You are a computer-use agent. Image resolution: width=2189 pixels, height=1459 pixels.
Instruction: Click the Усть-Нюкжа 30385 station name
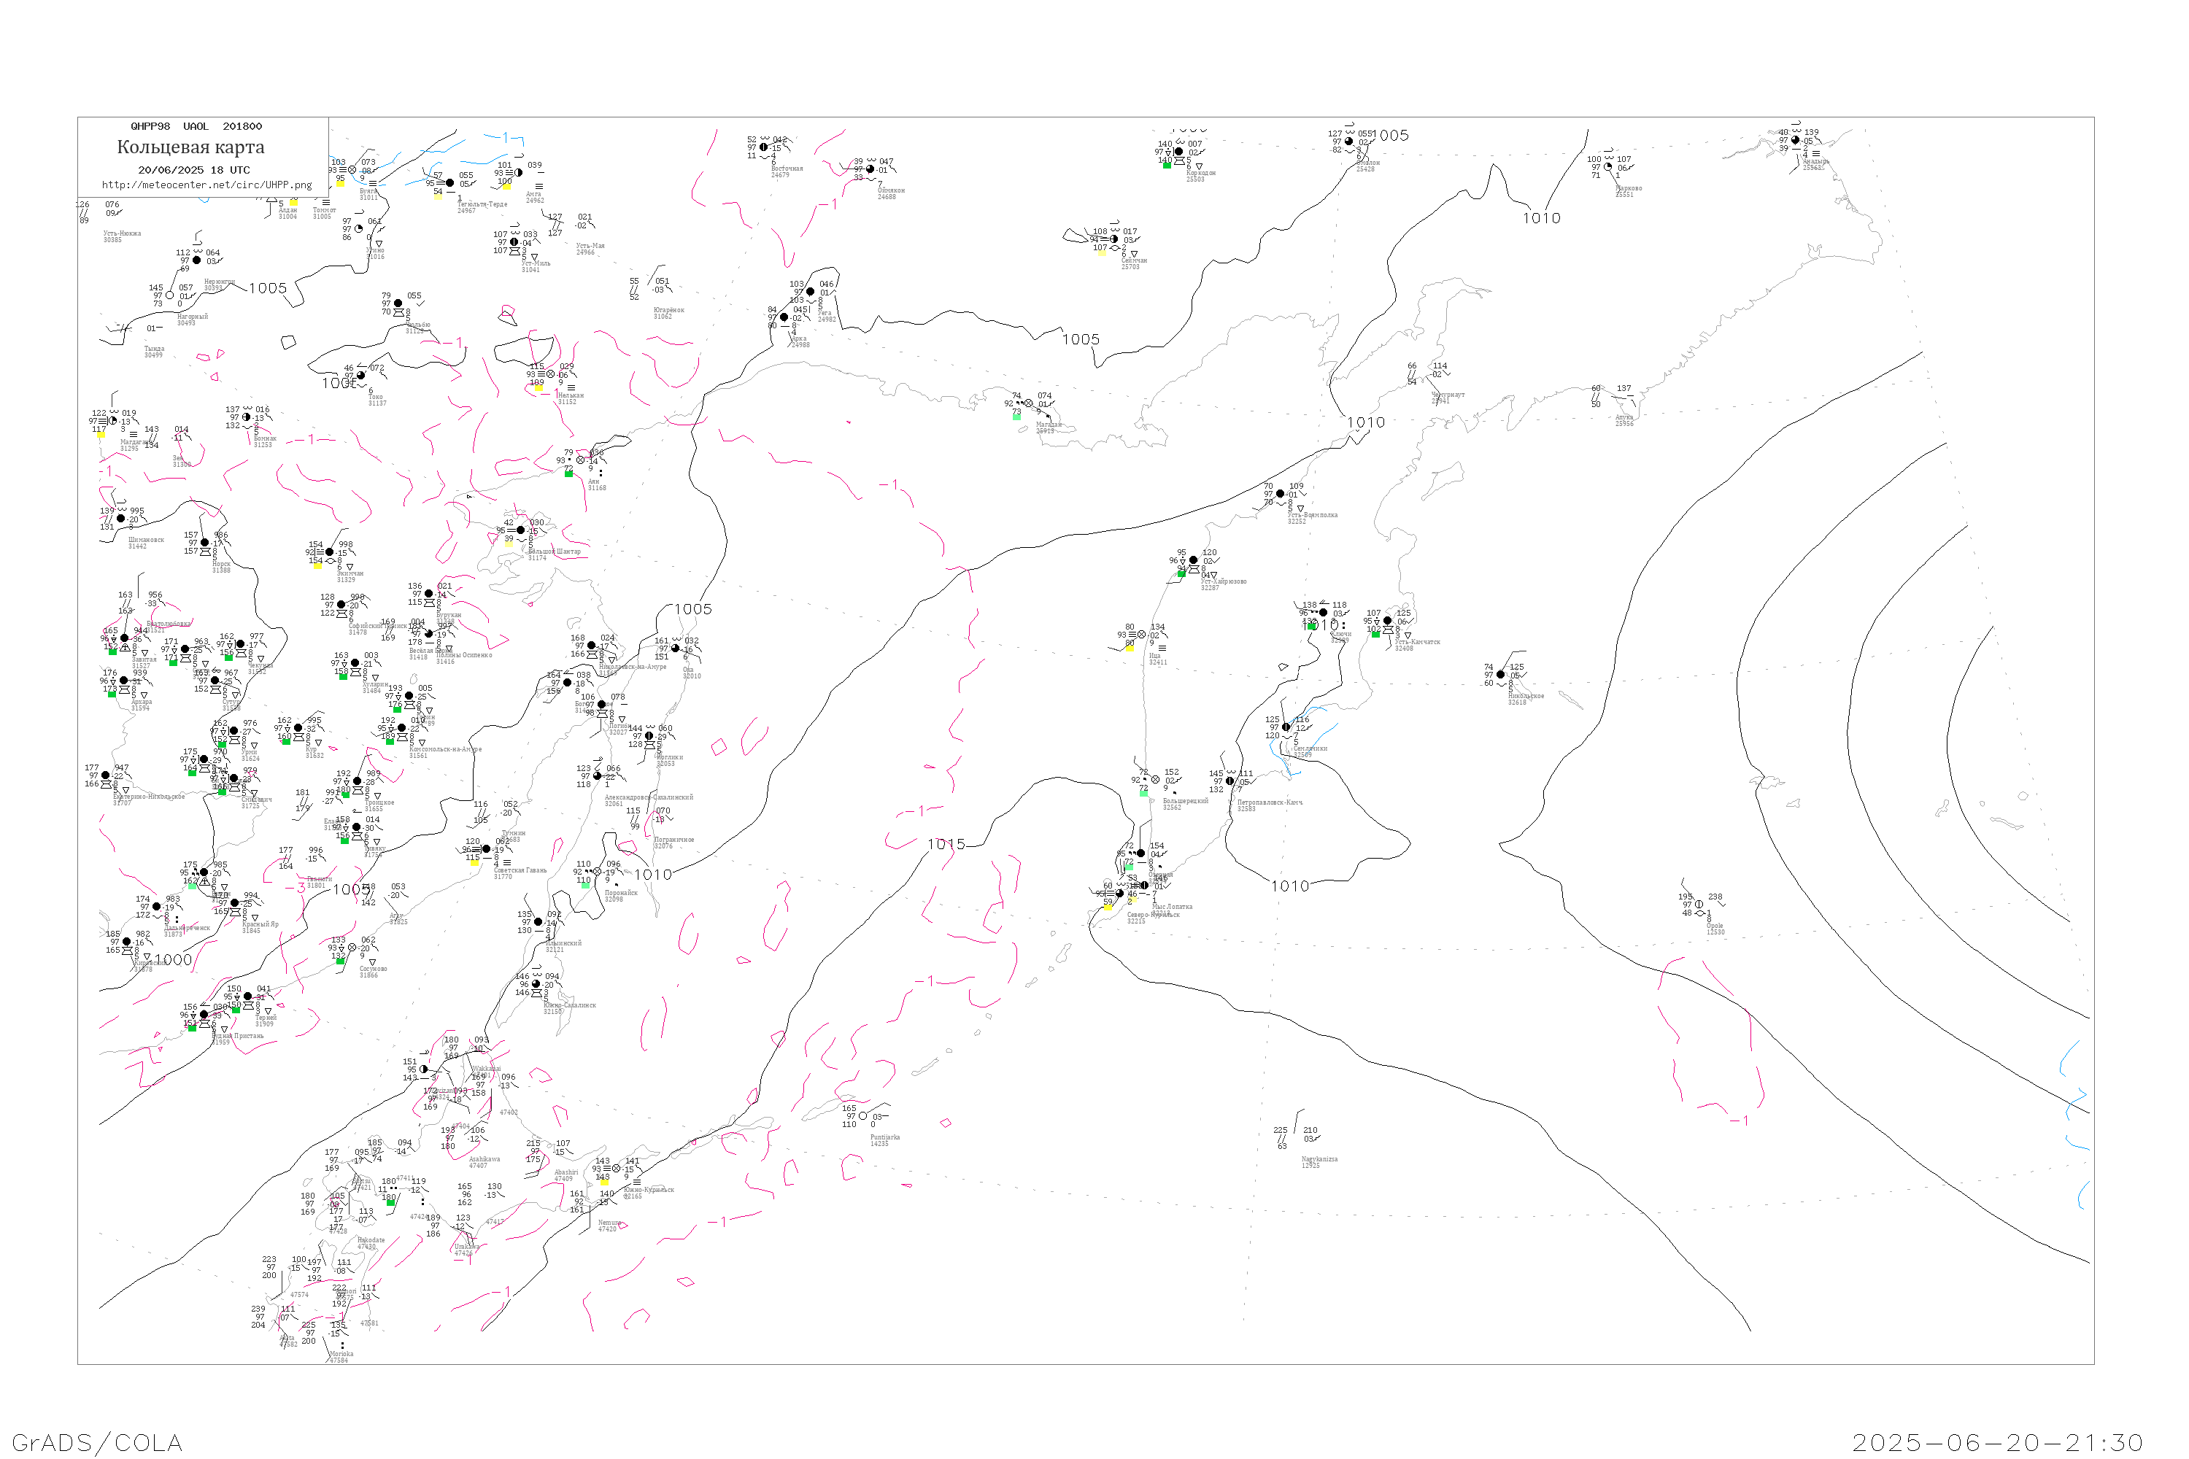[x=122, y=233]
